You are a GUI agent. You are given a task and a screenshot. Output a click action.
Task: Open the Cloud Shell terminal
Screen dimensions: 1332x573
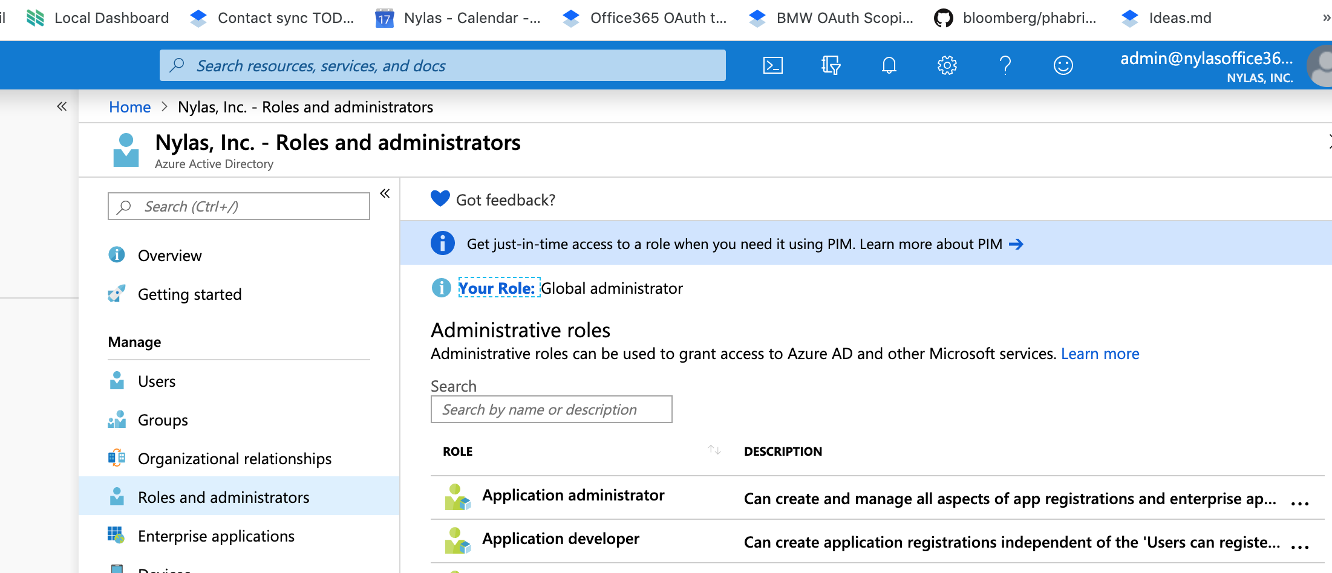click(x=772, y=65)
